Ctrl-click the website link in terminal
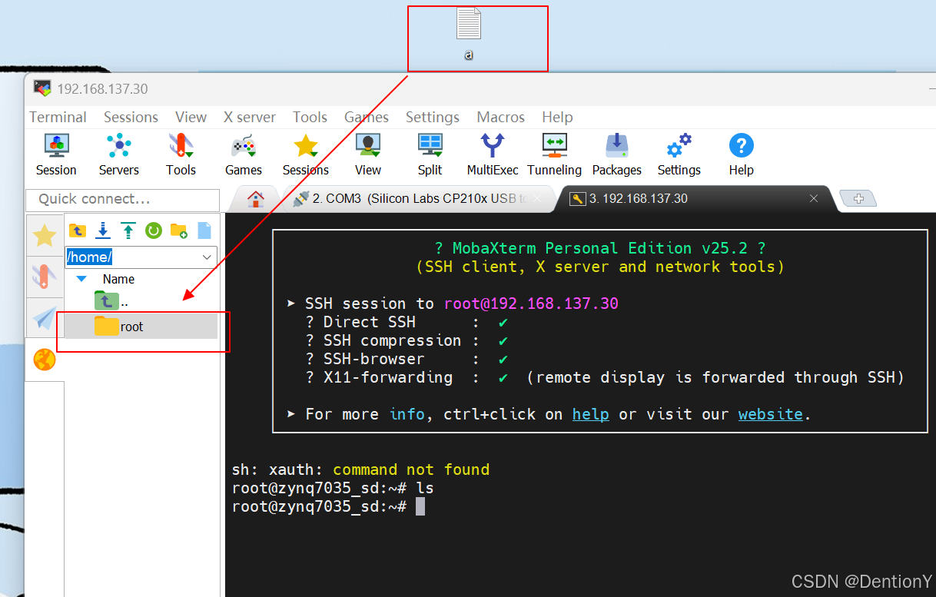 pyautogui.click(x=769, y=413)
